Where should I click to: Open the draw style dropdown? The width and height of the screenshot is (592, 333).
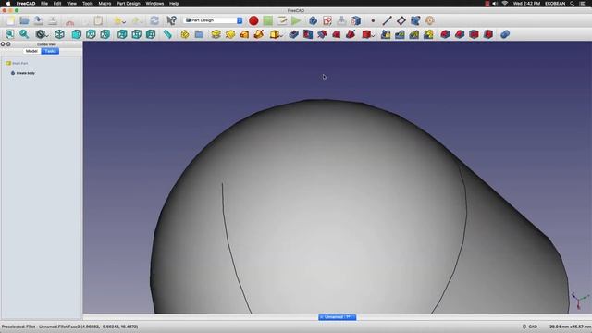coord(41,34)
